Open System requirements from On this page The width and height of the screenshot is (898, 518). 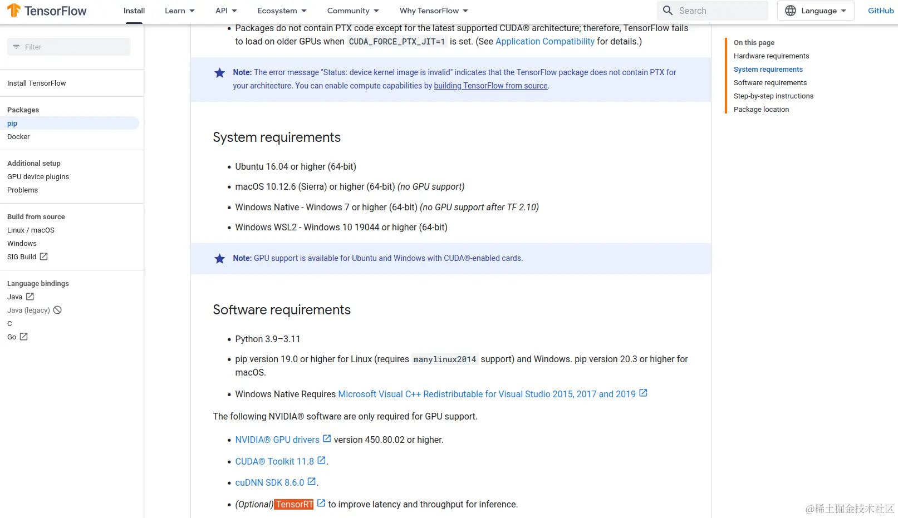tap(768, 69)
